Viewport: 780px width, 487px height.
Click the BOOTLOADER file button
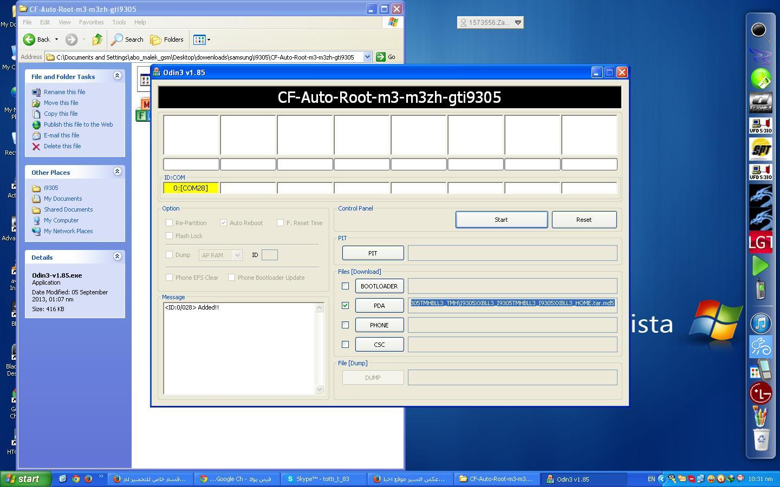click(x=379, y=286)
